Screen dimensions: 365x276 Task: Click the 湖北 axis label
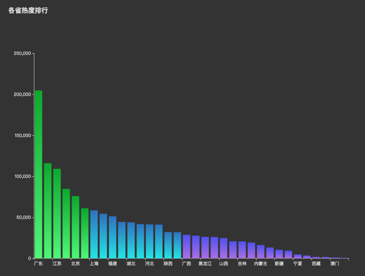131,263
